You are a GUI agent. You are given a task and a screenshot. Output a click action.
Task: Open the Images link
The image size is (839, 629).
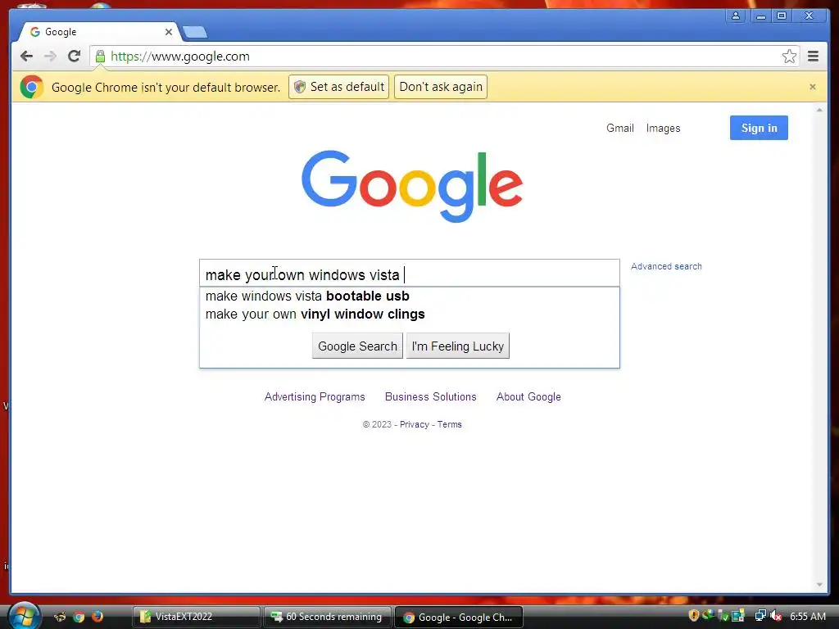click(x=663, y=128)
